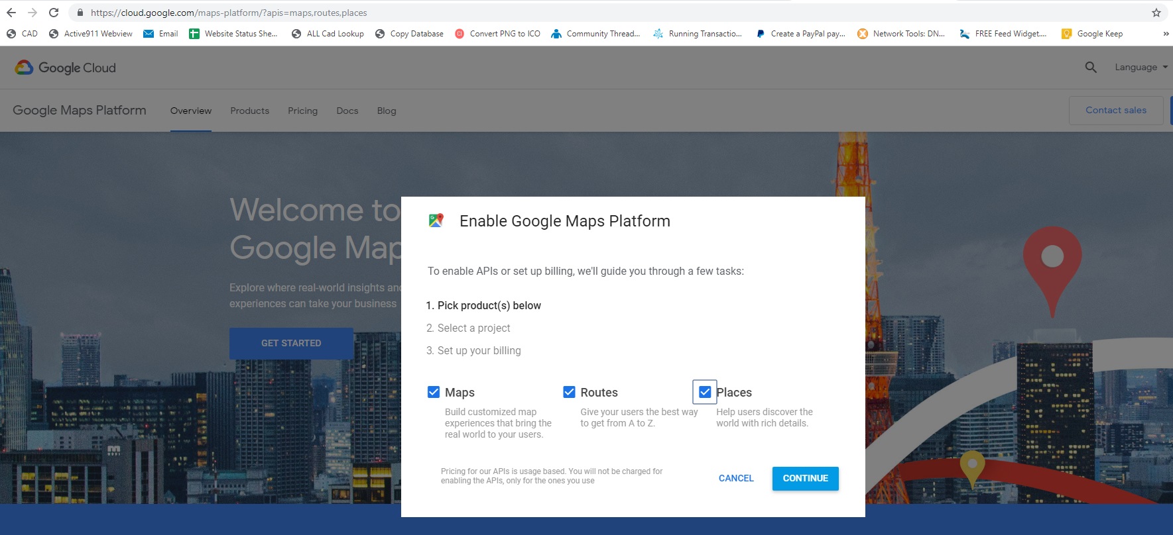Bookmark this page with star icon
This screenshot has height=535, width=1173.
1156,13
